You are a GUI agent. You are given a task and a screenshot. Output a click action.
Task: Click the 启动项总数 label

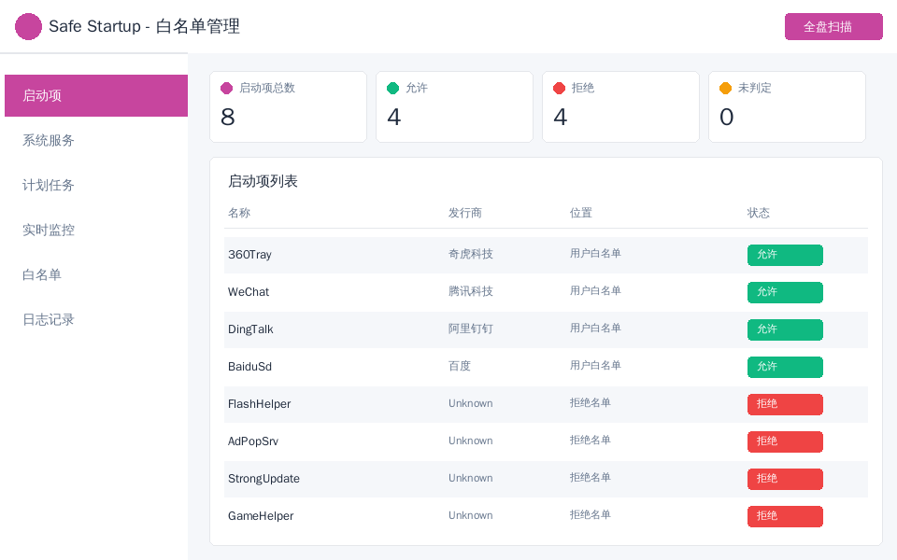tap(267, 88)
